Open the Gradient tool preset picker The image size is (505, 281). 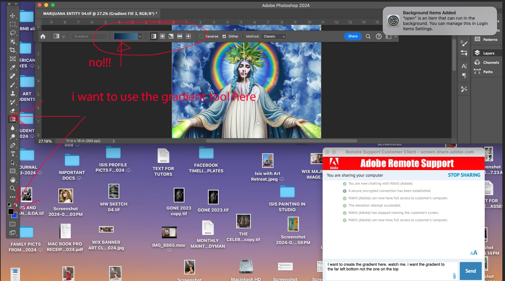(59, 37)
